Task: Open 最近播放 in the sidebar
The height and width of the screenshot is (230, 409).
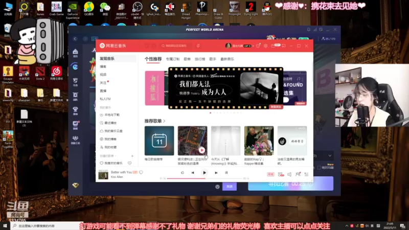Action: click(x=108, y=123)
